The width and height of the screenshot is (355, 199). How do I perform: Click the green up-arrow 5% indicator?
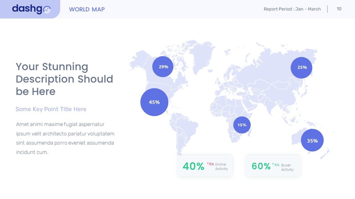pos(276,165)
